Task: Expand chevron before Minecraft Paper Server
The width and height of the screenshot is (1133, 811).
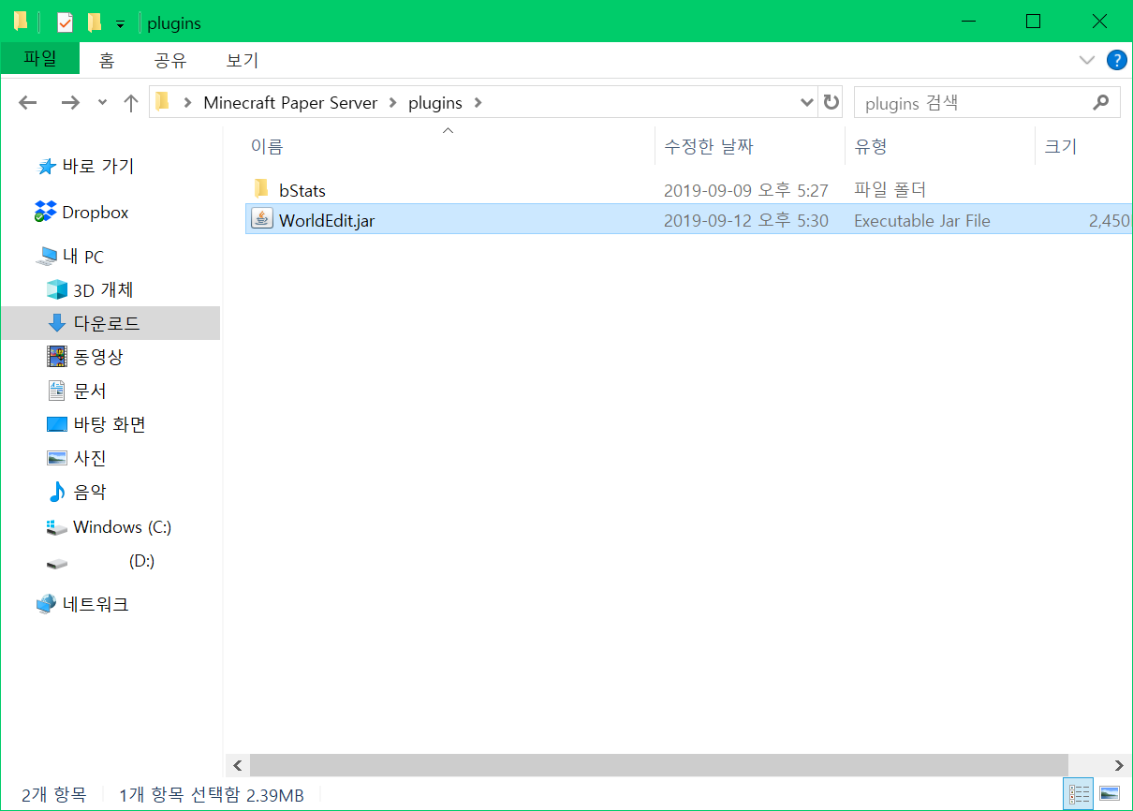Action: [x=187, y=103]
